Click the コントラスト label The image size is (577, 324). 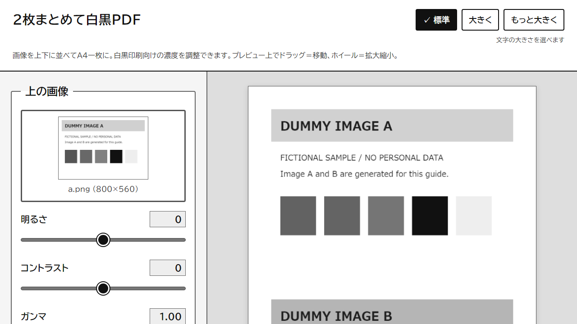(x=45, y=268)
